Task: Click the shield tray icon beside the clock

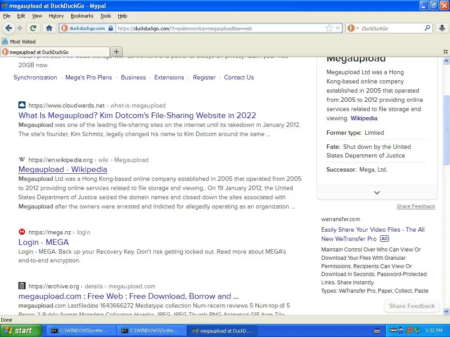Action: [417, 331]
